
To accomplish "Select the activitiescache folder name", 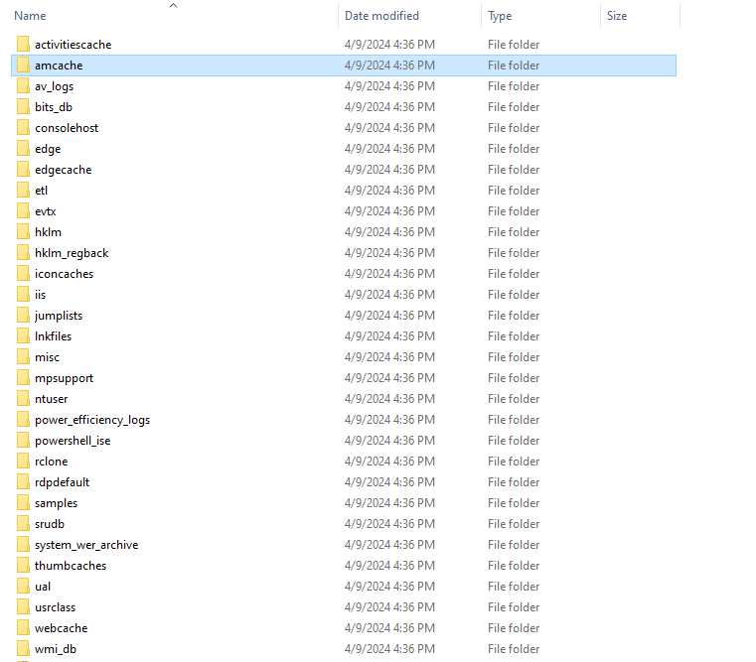I will 73,45.
